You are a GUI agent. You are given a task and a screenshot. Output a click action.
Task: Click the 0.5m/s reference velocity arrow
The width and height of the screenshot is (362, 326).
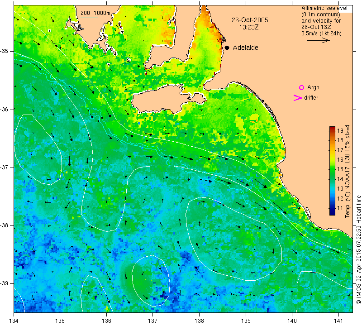pyautogui.click(x=319, y=40)
